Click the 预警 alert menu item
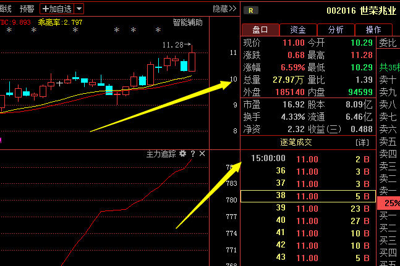 27,9
